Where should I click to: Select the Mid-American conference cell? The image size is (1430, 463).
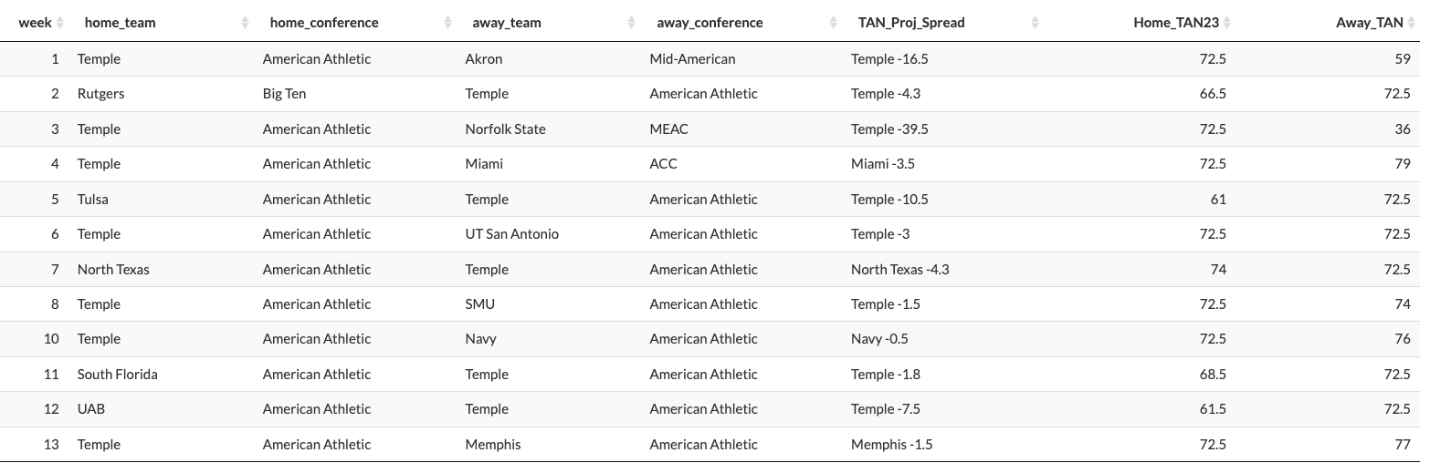692,59
